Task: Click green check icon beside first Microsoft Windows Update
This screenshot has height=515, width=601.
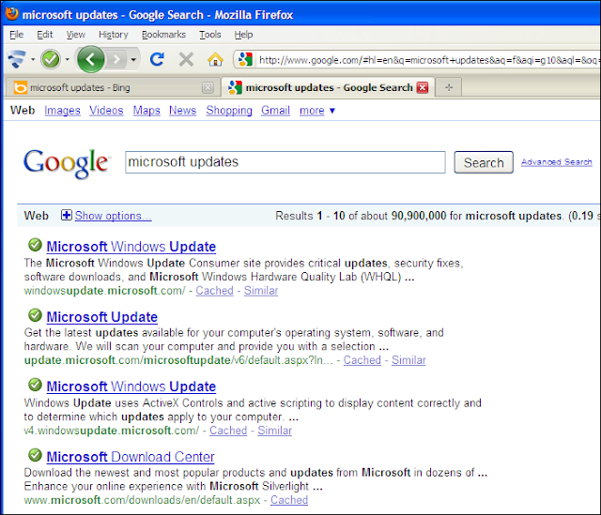Action: [35, 245]
